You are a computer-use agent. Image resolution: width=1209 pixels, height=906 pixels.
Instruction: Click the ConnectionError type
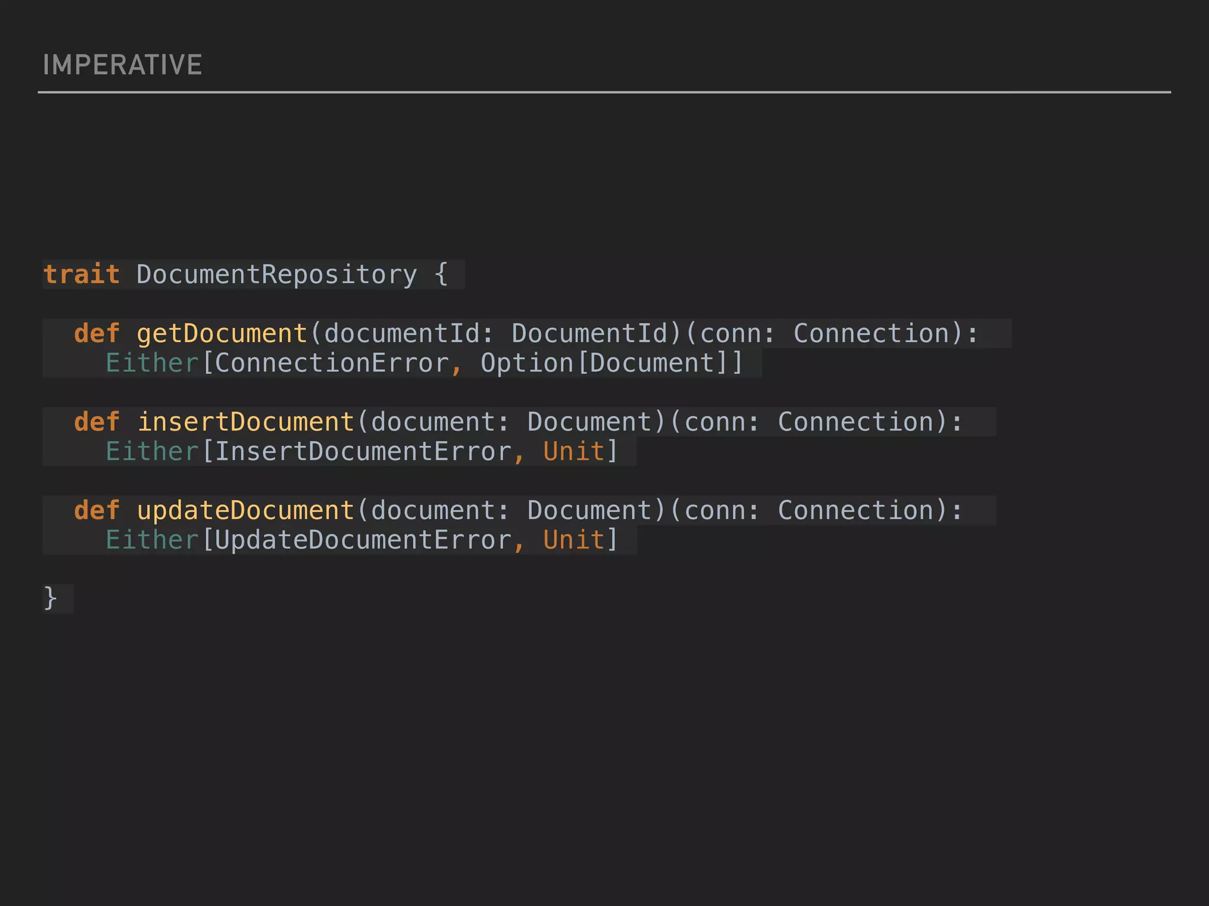tap(332, 363)
